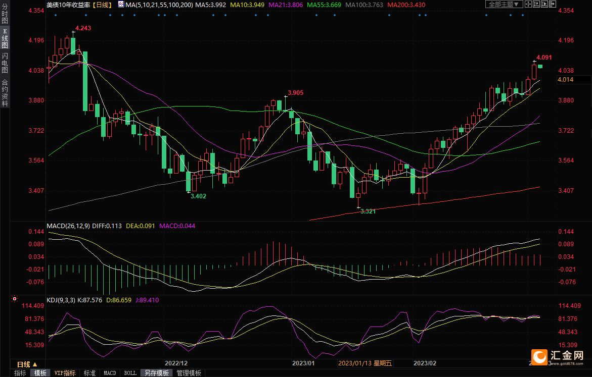Click the J:89.410 value
Screen dimensions: 592x377
pos(147,300)
